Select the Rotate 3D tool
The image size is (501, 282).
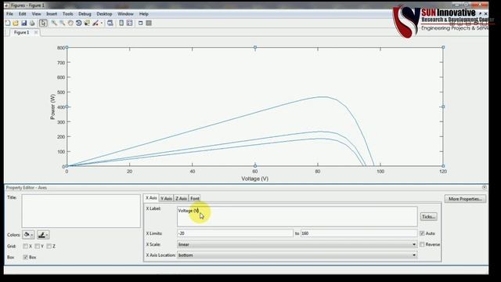coord(78,23)
